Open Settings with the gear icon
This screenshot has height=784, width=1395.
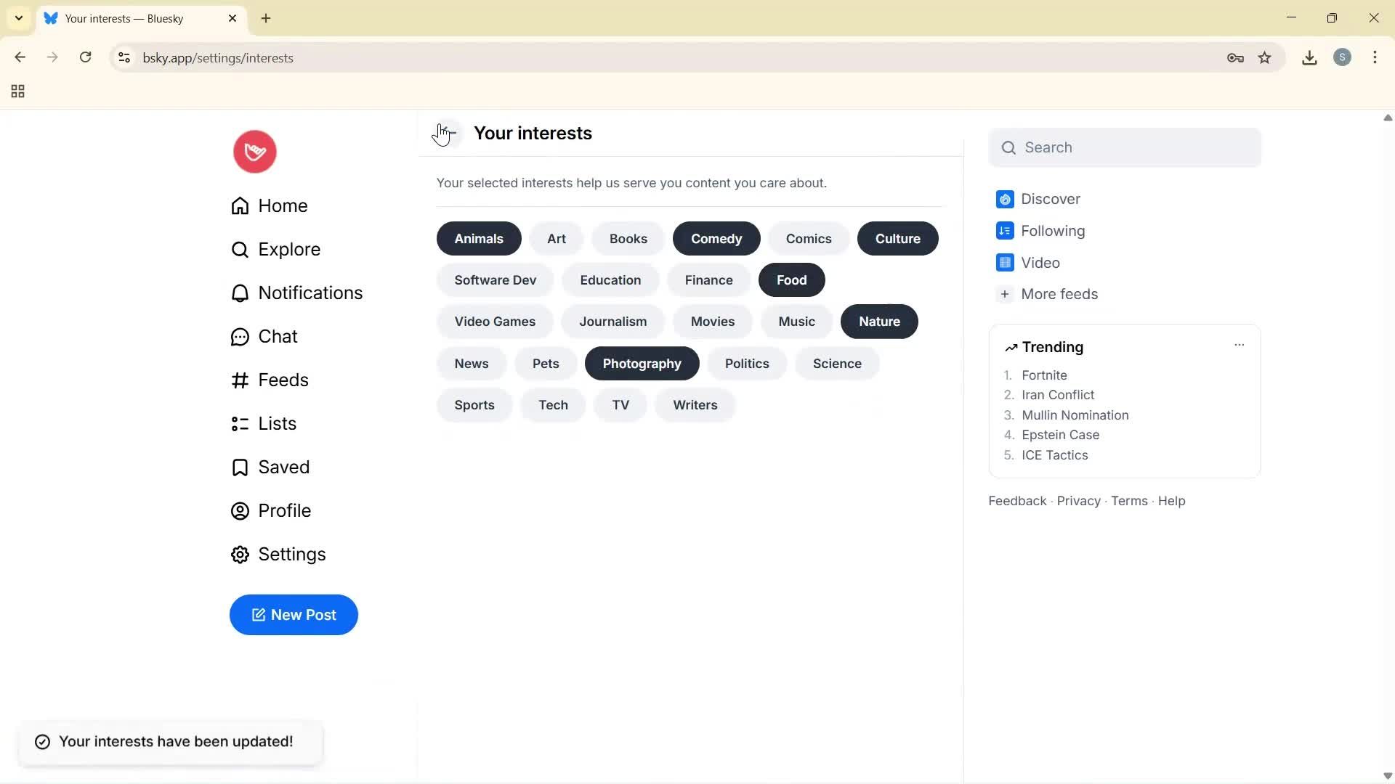point(240,554)
